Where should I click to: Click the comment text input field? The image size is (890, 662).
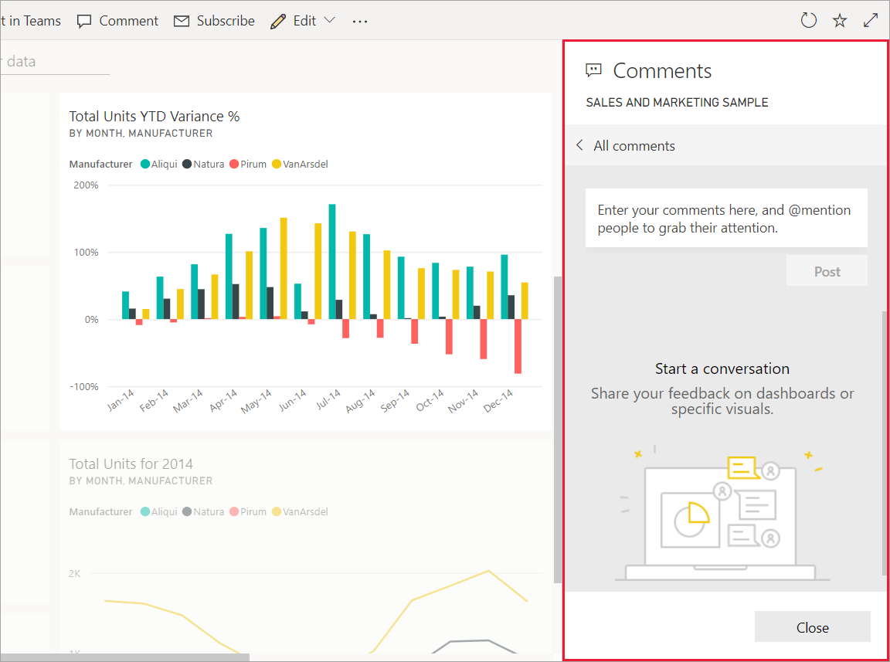pyautogui.click(x=726, y=218)
